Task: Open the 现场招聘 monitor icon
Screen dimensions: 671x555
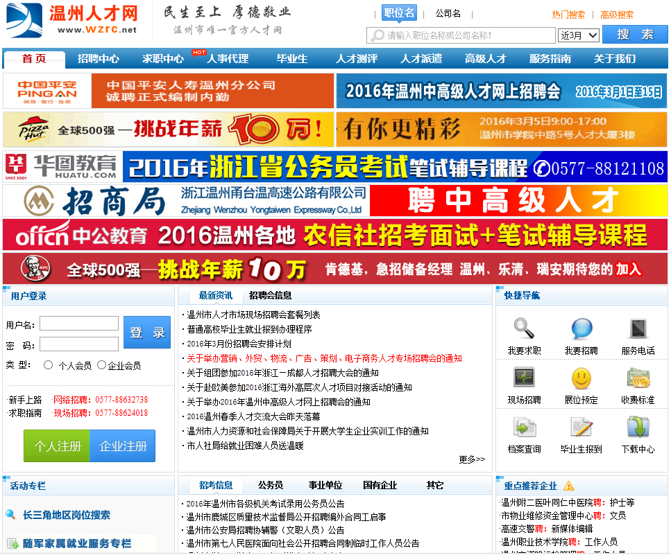Action: (524, 378)
